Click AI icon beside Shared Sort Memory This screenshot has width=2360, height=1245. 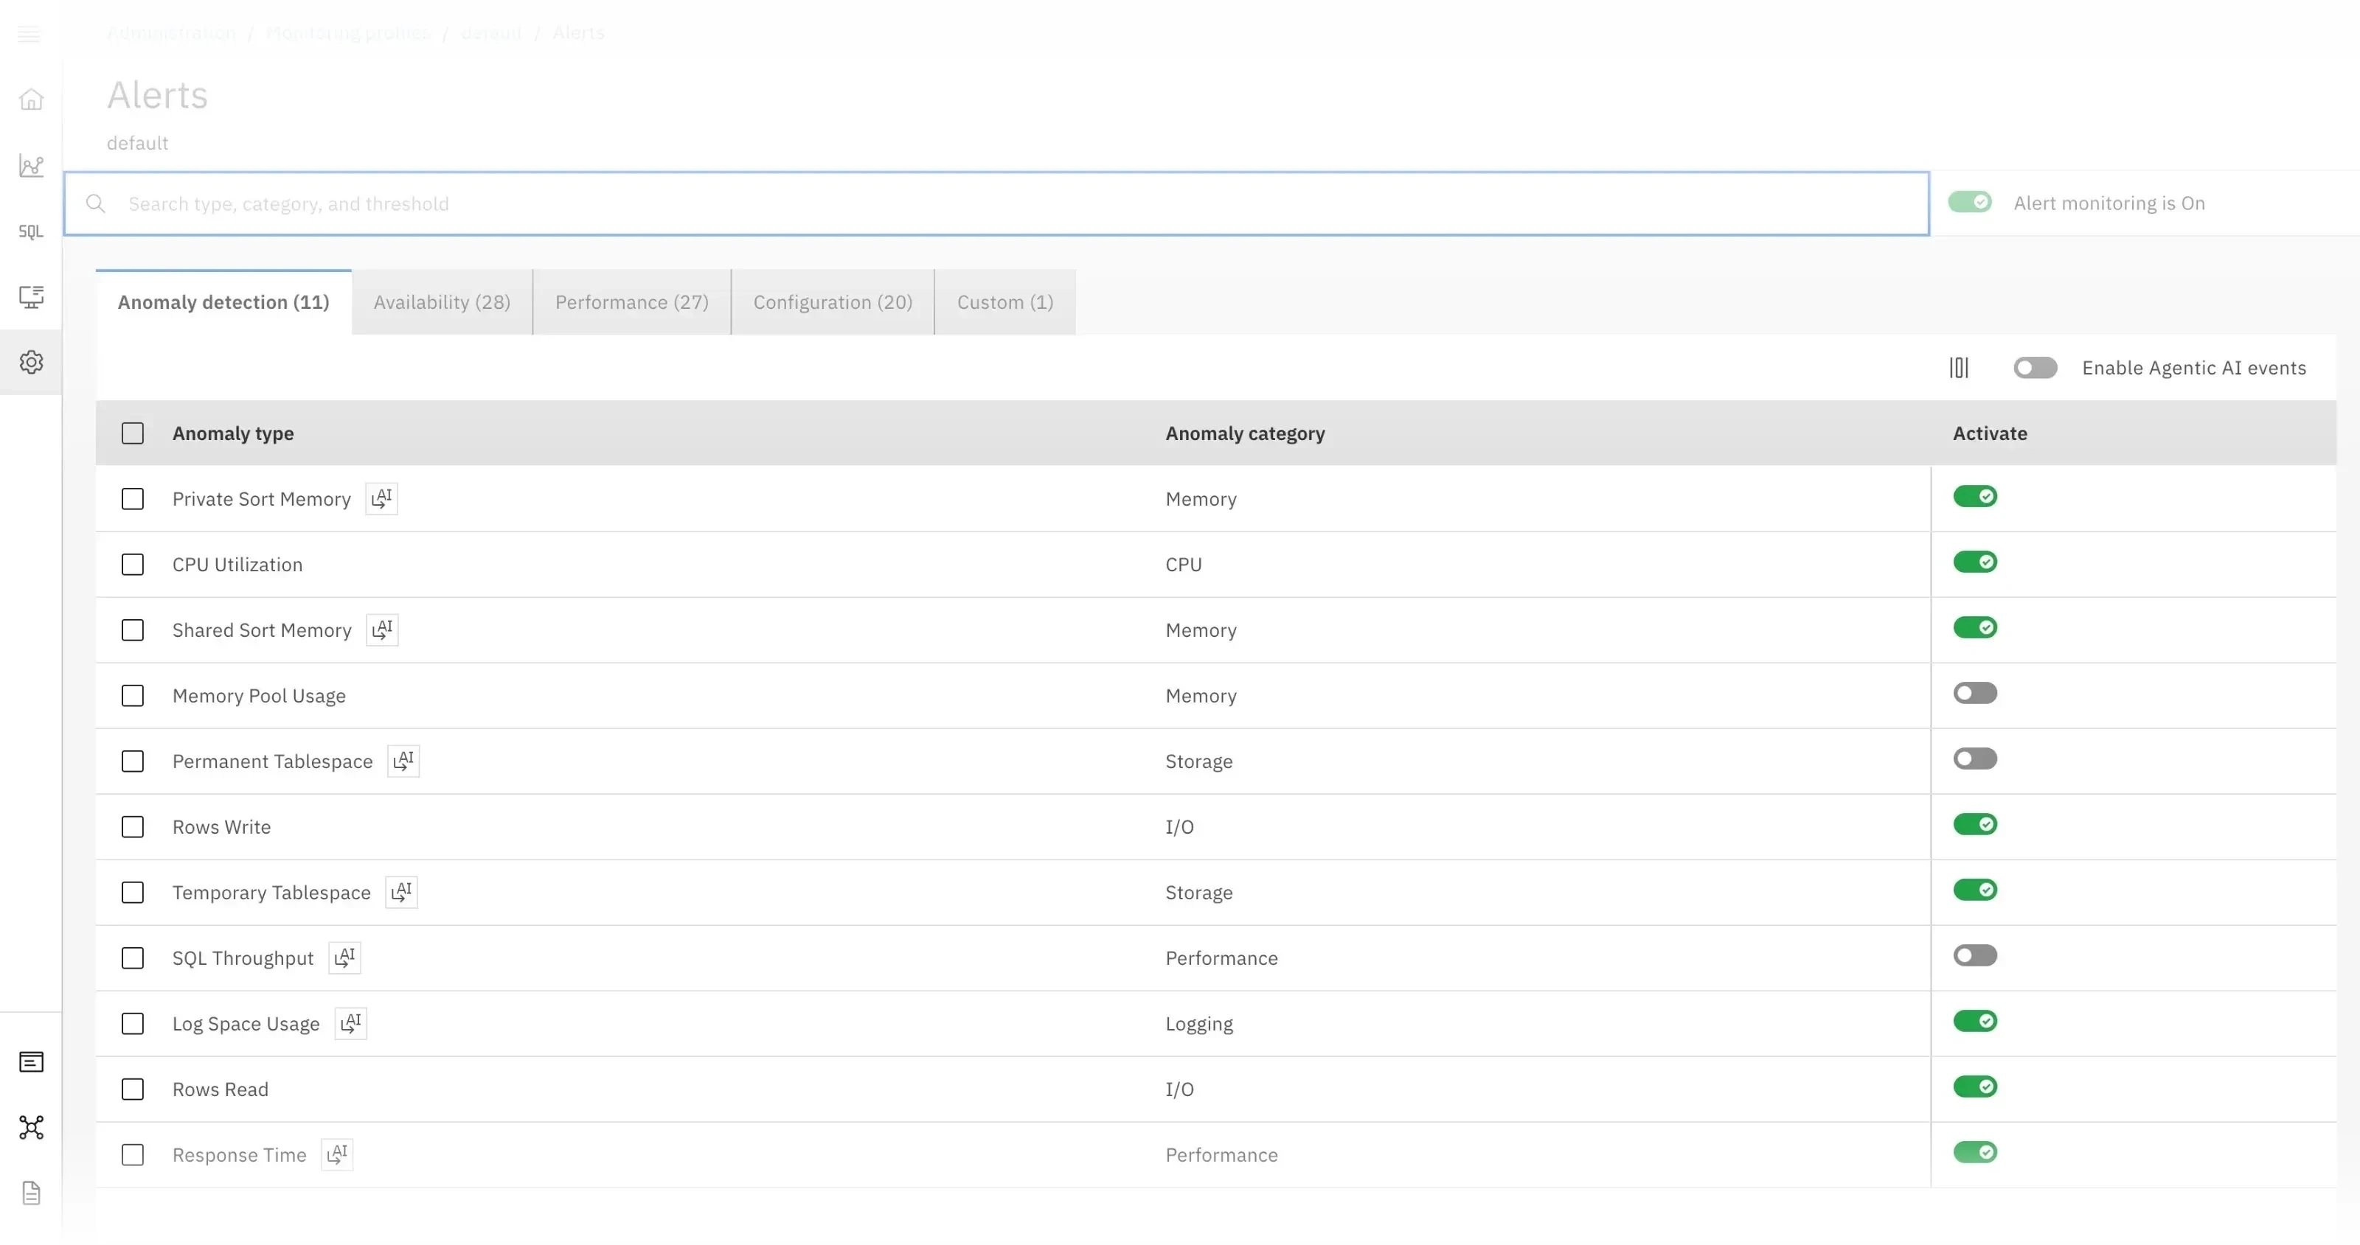pos(382,630)
